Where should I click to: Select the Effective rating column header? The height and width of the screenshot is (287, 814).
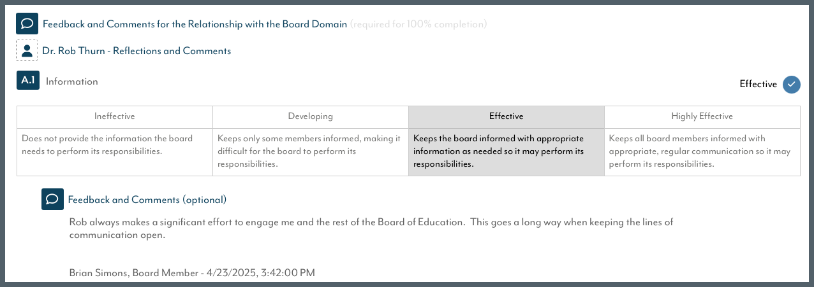[507, 116]
